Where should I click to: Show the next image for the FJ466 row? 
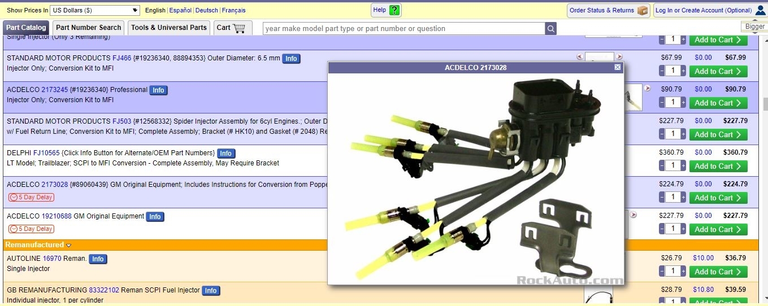[619, 57]
